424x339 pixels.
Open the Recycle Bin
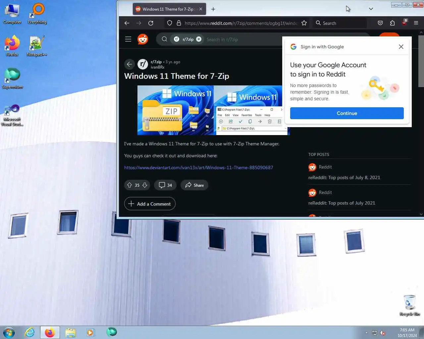click(x=410, y=305)
